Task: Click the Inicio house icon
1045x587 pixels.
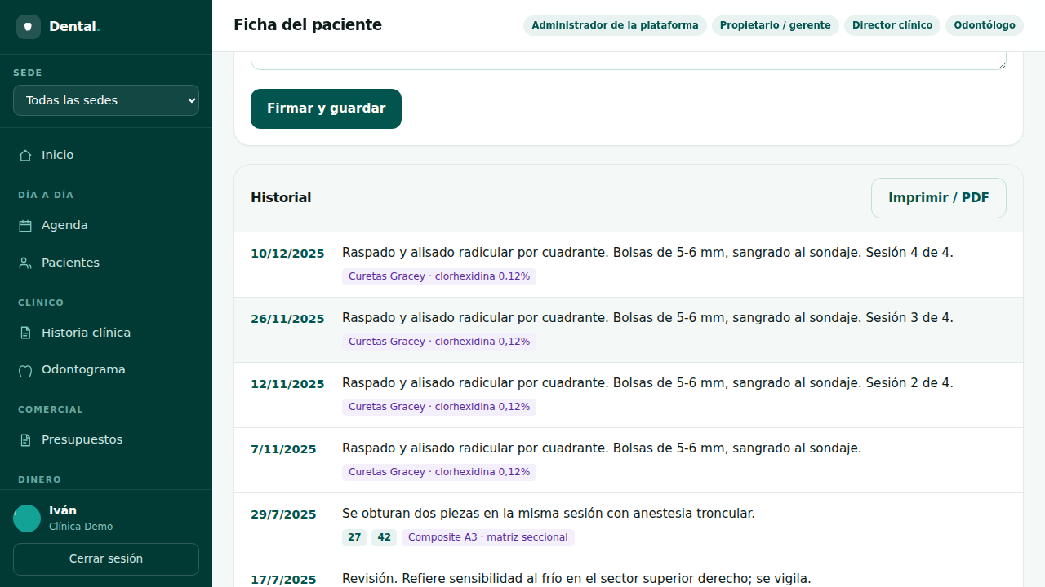Action: [x=25, y=155]
